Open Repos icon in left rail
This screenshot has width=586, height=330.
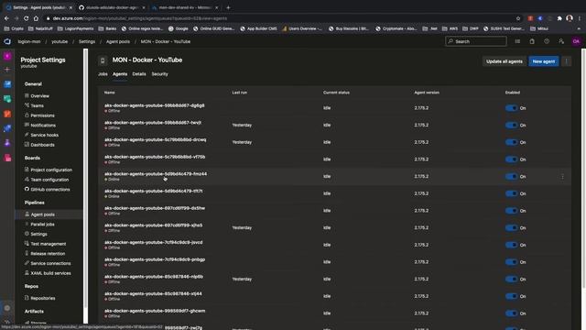coord(7,114)
